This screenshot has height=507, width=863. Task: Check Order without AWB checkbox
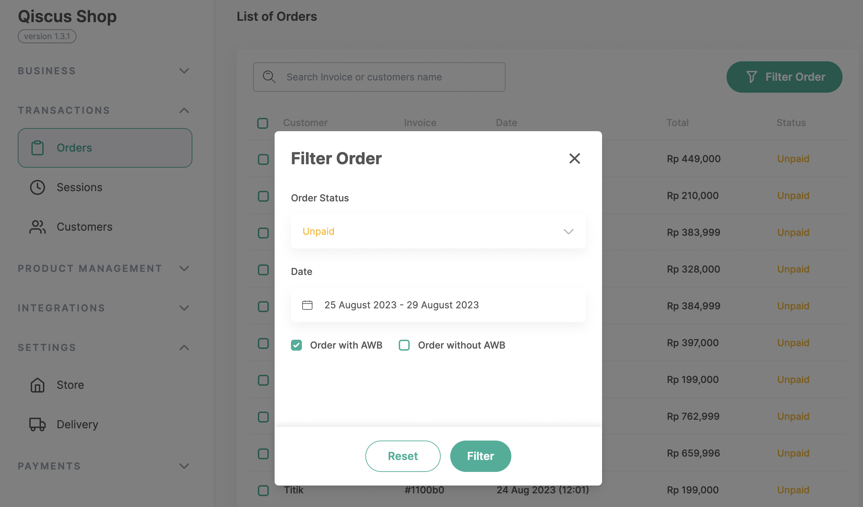pos(404,345)
